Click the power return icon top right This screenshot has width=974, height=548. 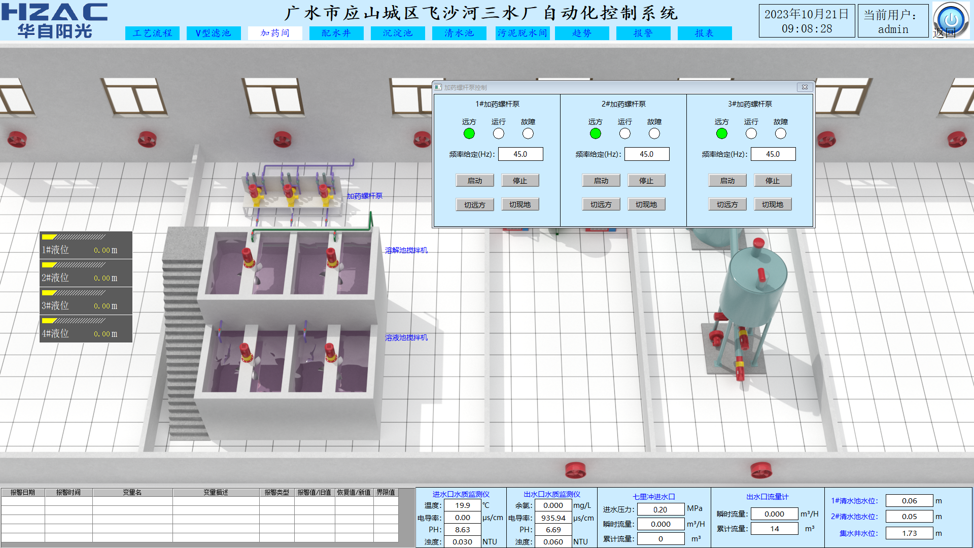pyautogui.click(x=951, y=20)
